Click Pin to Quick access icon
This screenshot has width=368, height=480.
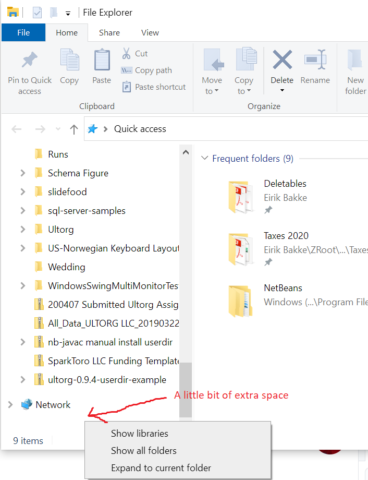(30, 59)
